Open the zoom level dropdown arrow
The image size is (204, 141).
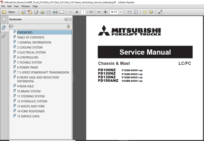121,12
